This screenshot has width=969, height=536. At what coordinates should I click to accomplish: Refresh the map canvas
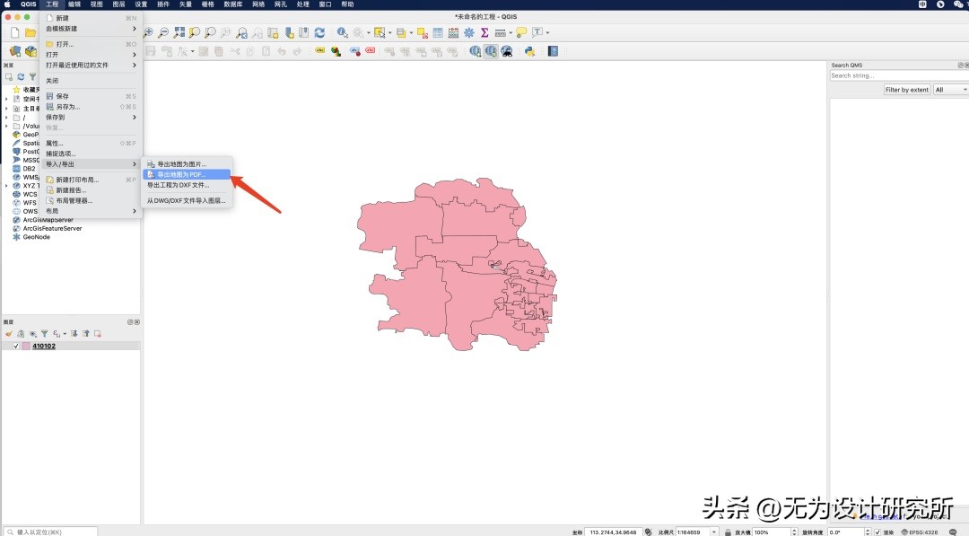319,33
